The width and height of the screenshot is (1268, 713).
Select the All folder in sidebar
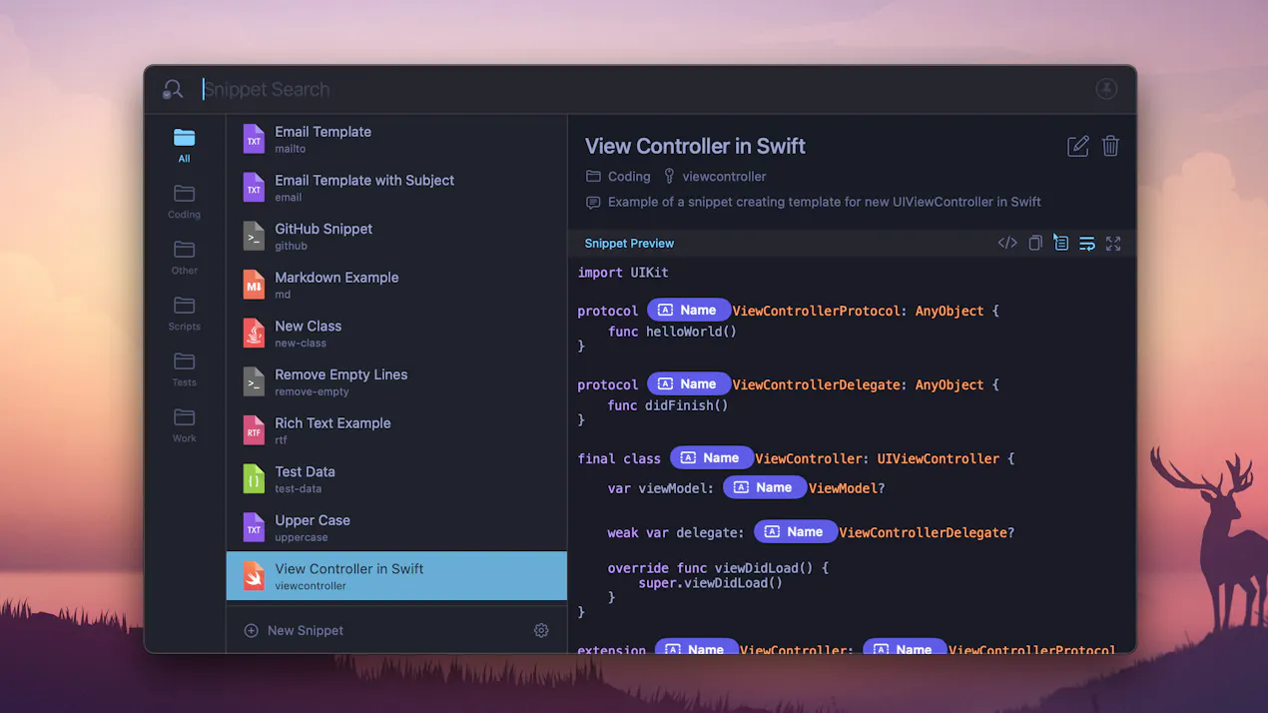184,145
